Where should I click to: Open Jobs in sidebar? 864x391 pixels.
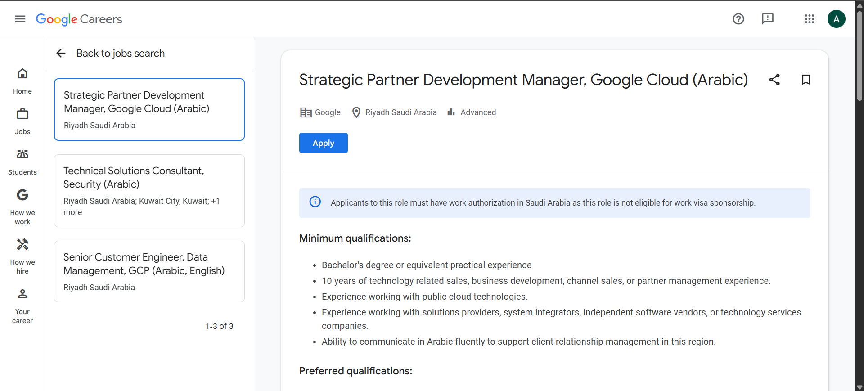(x=22, y=122)
